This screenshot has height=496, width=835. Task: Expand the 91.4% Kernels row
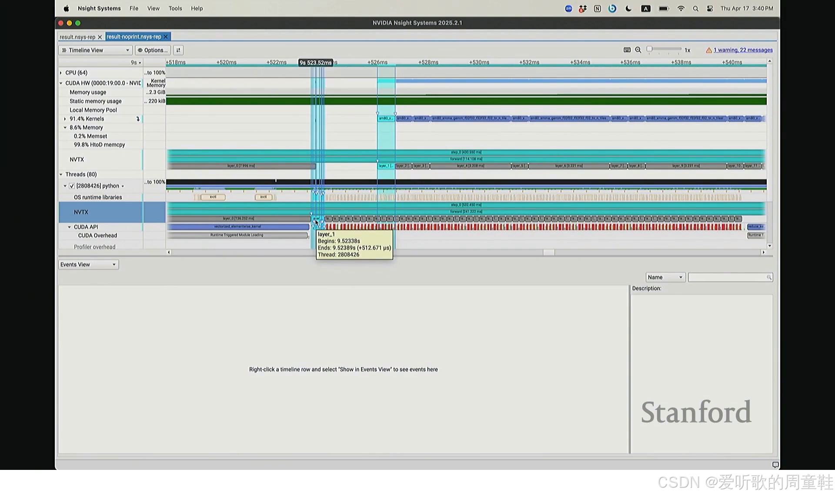coord(65,119)
